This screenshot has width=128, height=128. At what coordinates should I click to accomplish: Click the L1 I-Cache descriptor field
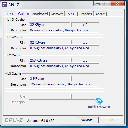point(64,48)
